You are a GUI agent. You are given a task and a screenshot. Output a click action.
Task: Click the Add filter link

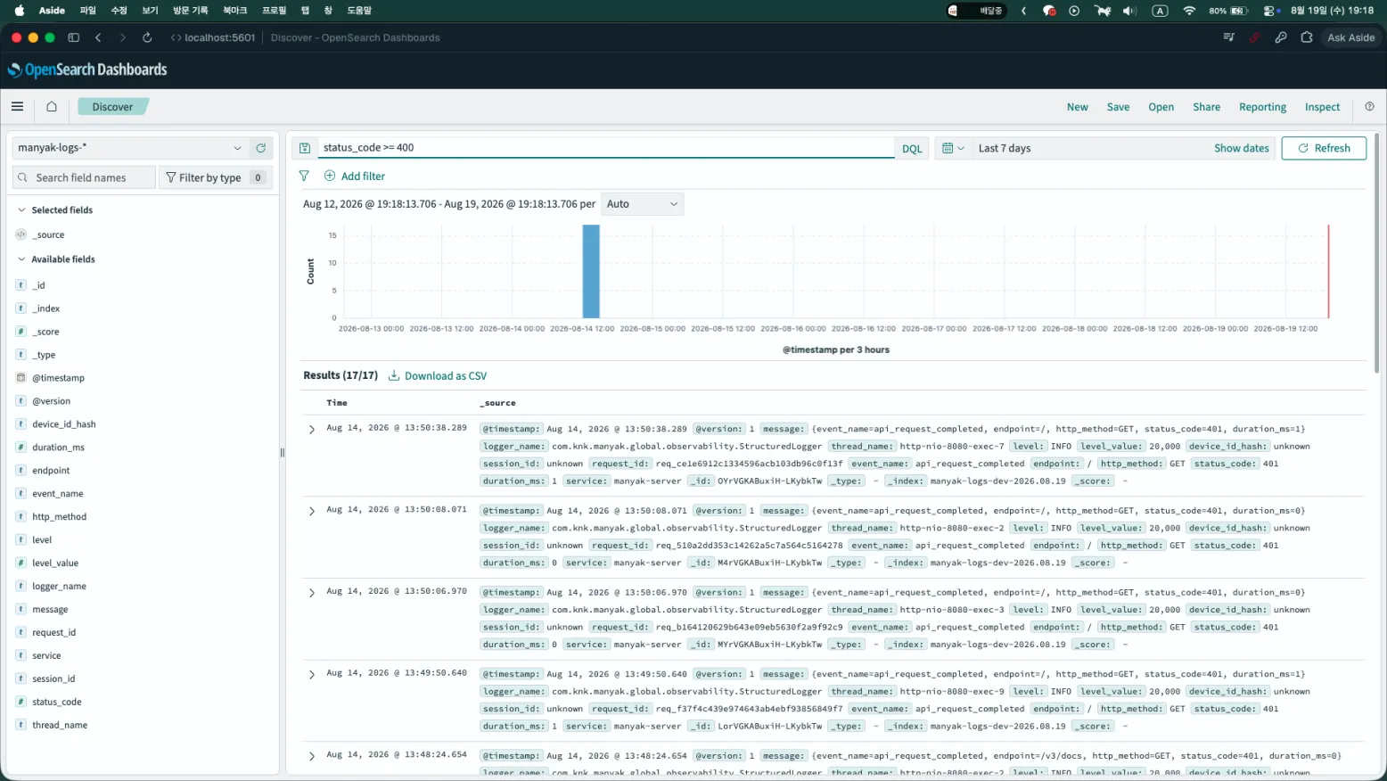(x=355, y=177)
